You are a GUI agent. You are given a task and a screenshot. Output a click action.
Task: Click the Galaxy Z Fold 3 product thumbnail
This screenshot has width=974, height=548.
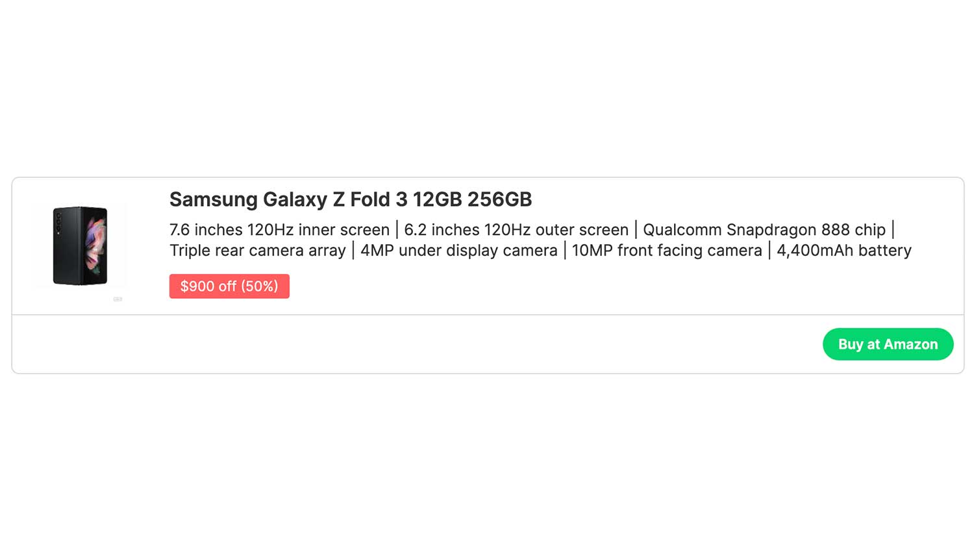tap(80, 245)
